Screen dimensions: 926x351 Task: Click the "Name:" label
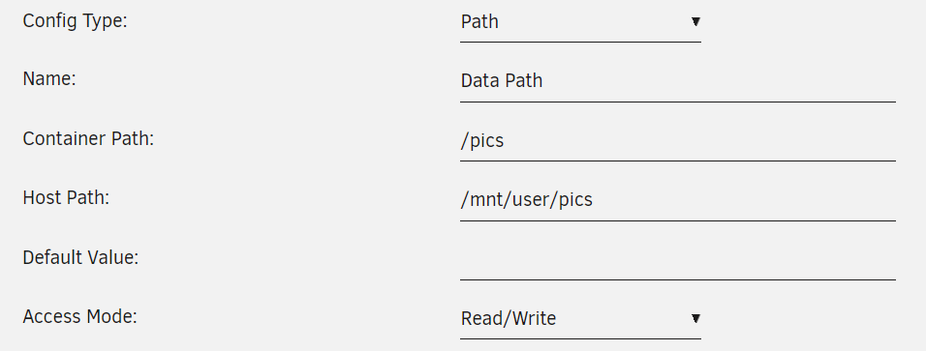click(49, 79)
